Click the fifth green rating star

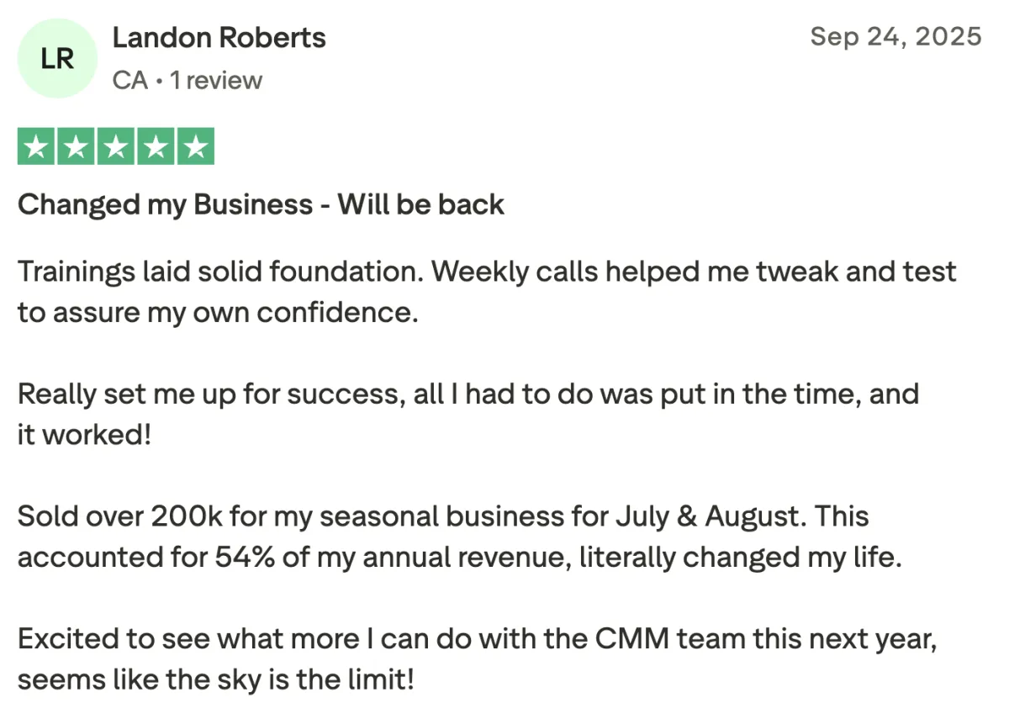pyautogui.click(x=195, y=147)
